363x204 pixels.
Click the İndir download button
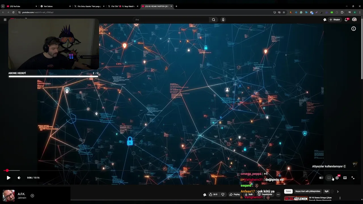coord(249,194)
